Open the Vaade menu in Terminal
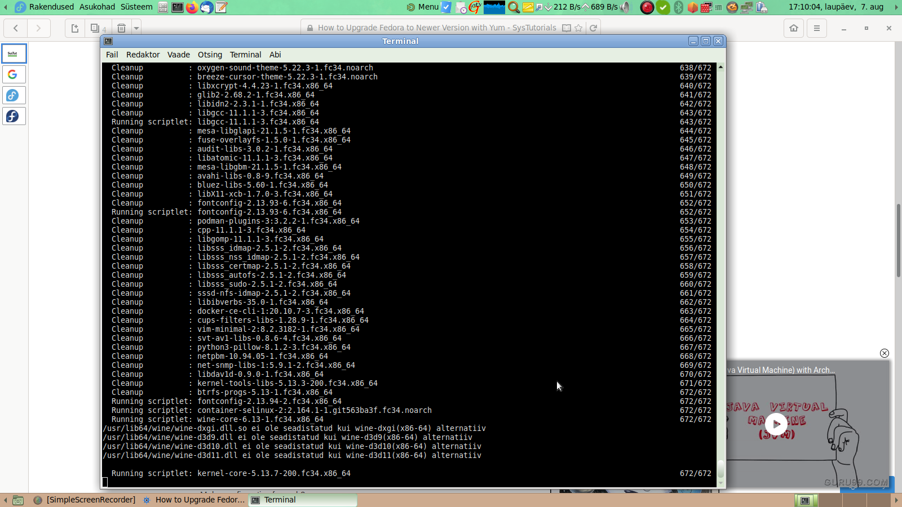Image resolution: width=902 pixels, height=507 pixels. [x=178, y=55]
